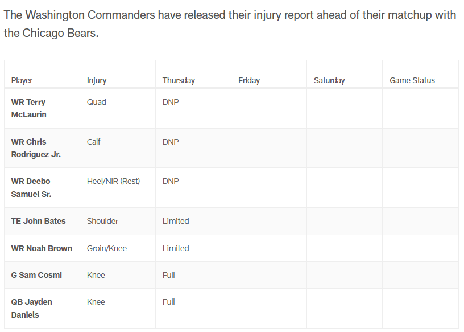Click the Washington Commanders intro paragraph

(230, 24)
